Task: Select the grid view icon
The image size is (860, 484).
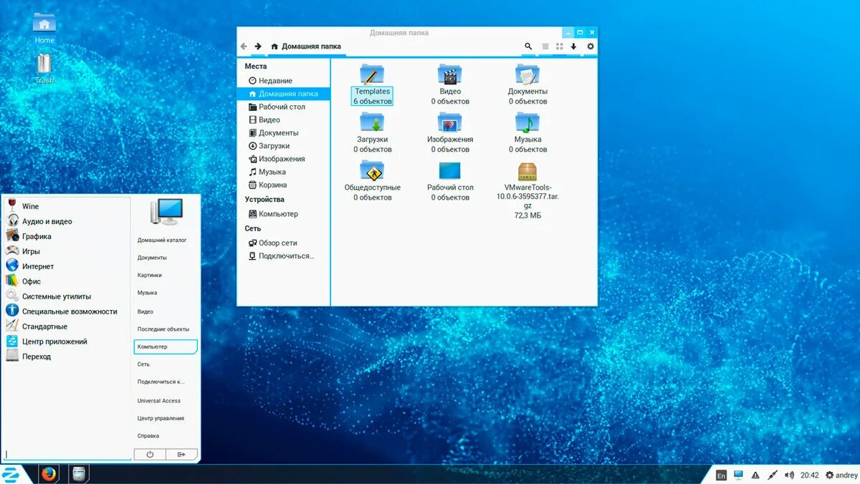Action: pyautogui.click(x=559, y=46)
